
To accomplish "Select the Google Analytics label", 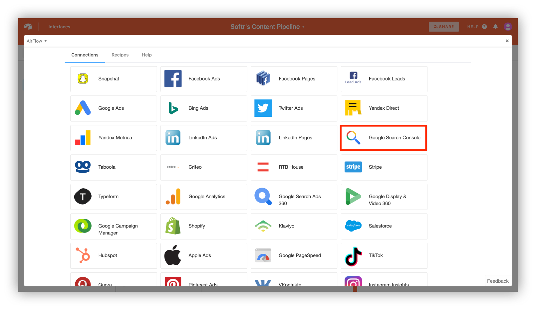I will pos(207,197).
